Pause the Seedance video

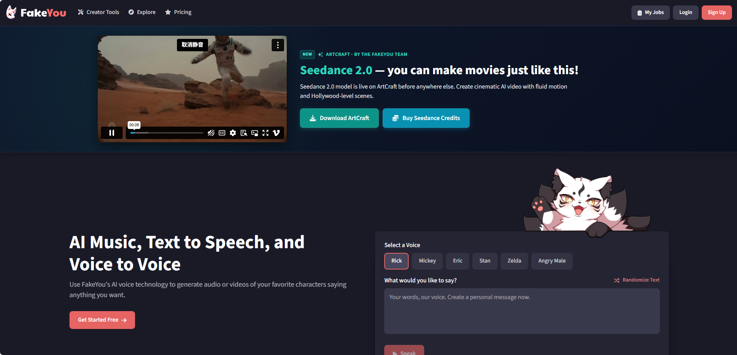[x=112, y=133]
